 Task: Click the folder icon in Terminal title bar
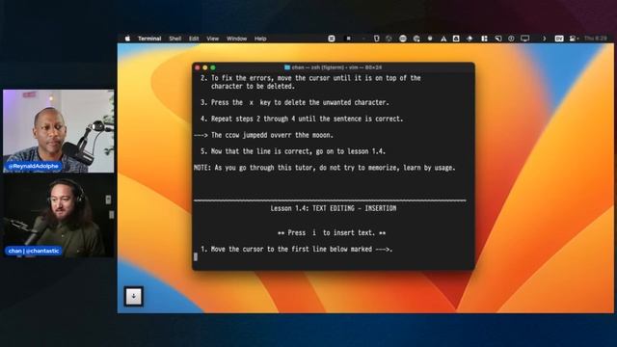(287, 67)
